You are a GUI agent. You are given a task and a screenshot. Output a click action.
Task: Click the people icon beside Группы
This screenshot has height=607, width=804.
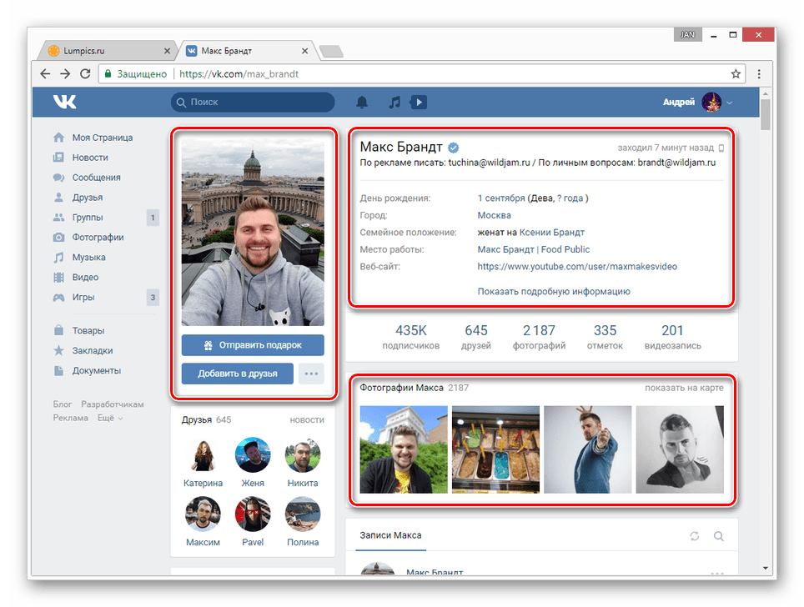click(59, 218)
